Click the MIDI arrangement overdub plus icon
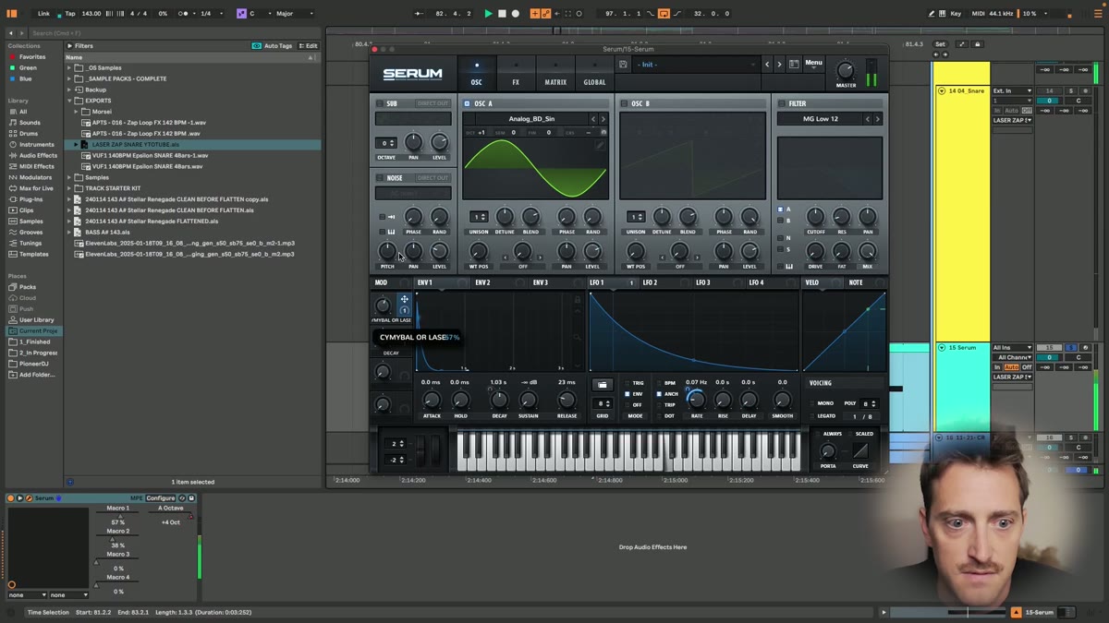This screenshot has height=623, width=1109. point(535,14)
